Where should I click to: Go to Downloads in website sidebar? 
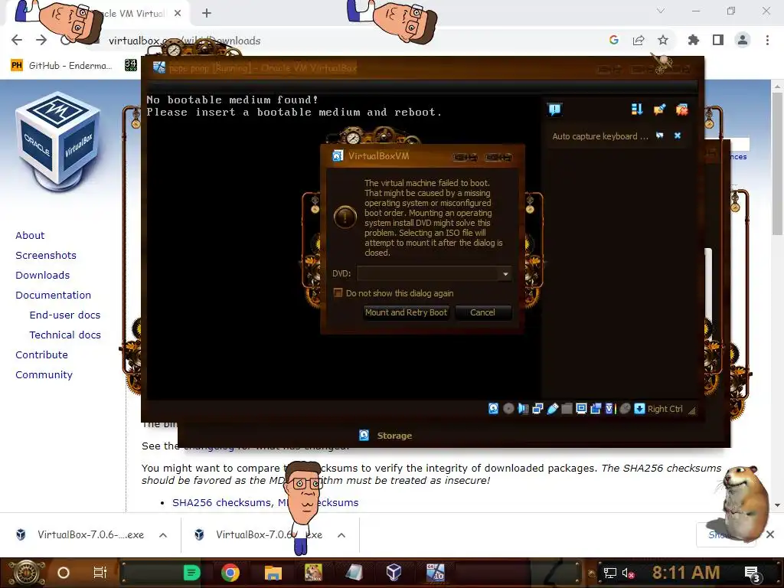tap(43, 275)
